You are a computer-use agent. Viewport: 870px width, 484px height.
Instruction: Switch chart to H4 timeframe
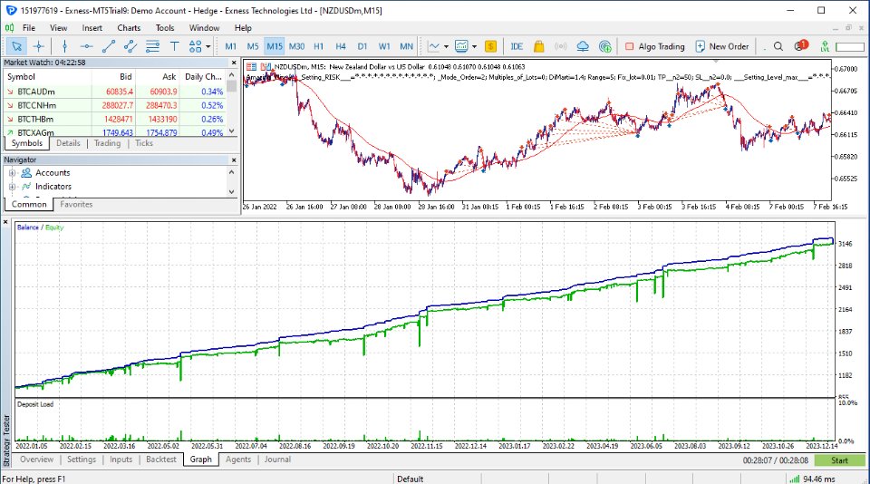[x=341, y=46]
